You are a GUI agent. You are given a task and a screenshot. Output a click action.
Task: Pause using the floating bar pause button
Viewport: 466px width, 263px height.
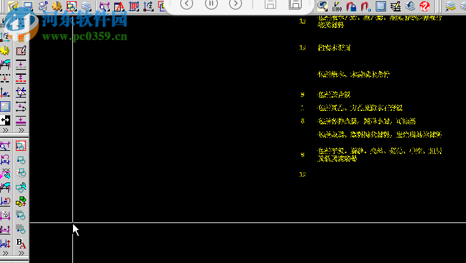point(211,4)
